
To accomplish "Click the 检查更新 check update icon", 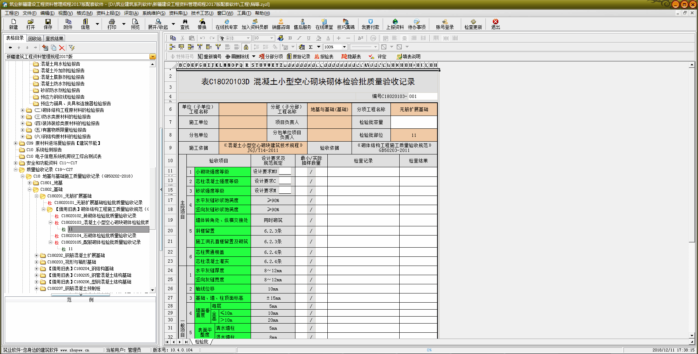I will (x=473, y=24).
